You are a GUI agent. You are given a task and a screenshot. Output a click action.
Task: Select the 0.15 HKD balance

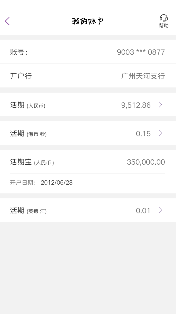click(x=143, y=134)
